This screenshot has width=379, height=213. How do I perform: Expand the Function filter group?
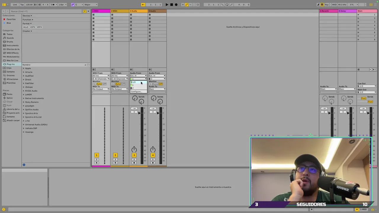click(28, 20)
